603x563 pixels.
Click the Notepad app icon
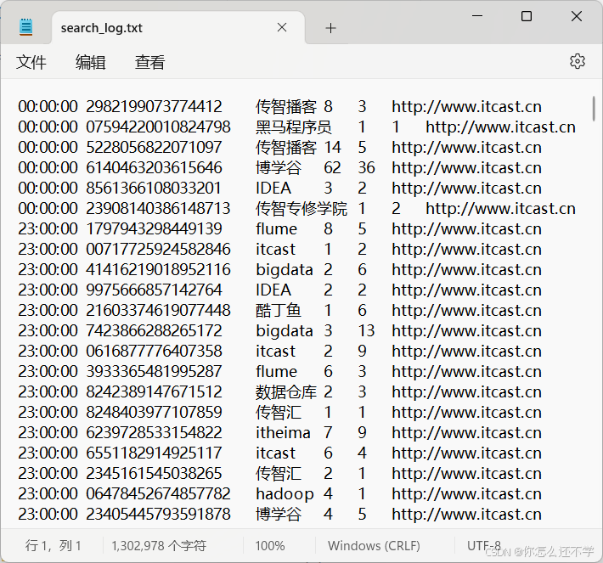25,27
